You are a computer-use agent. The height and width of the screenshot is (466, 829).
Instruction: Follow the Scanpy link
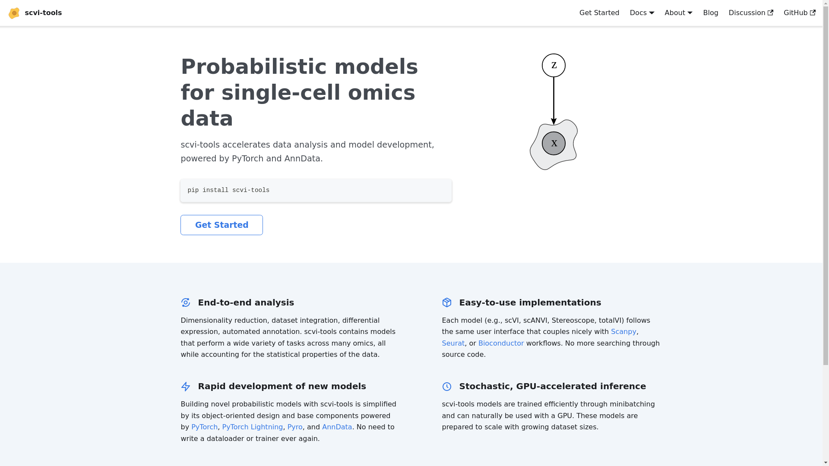point(623,332)
